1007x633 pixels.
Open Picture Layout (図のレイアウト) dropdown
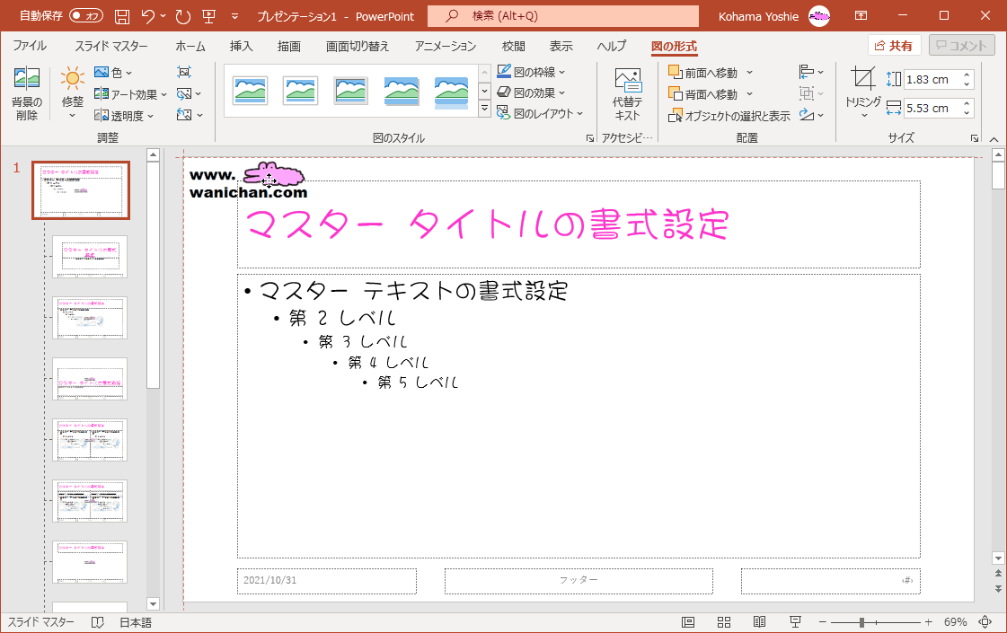click(540, 114)
